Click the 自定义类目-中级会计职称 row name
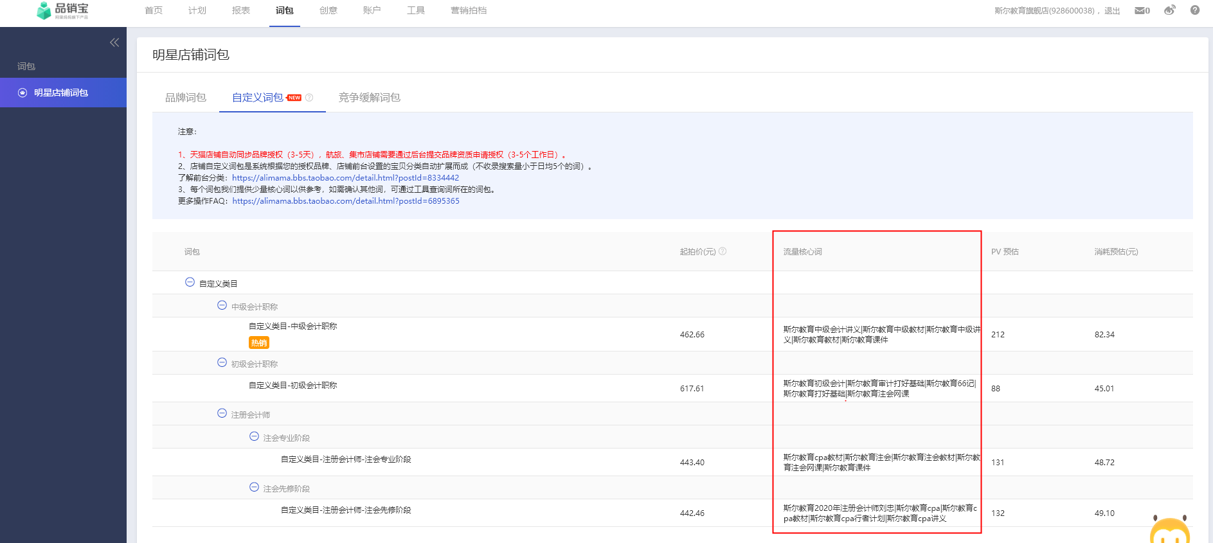 click(x=293, y=326)
